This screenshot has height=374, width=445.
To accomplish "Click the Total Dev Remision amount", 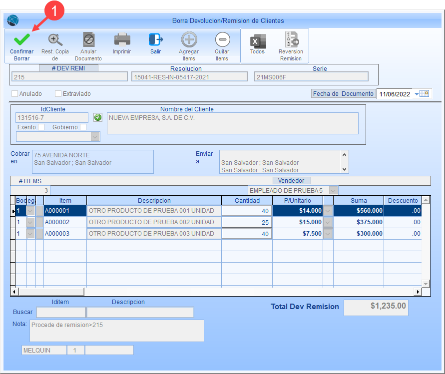I will click(376, 308).
